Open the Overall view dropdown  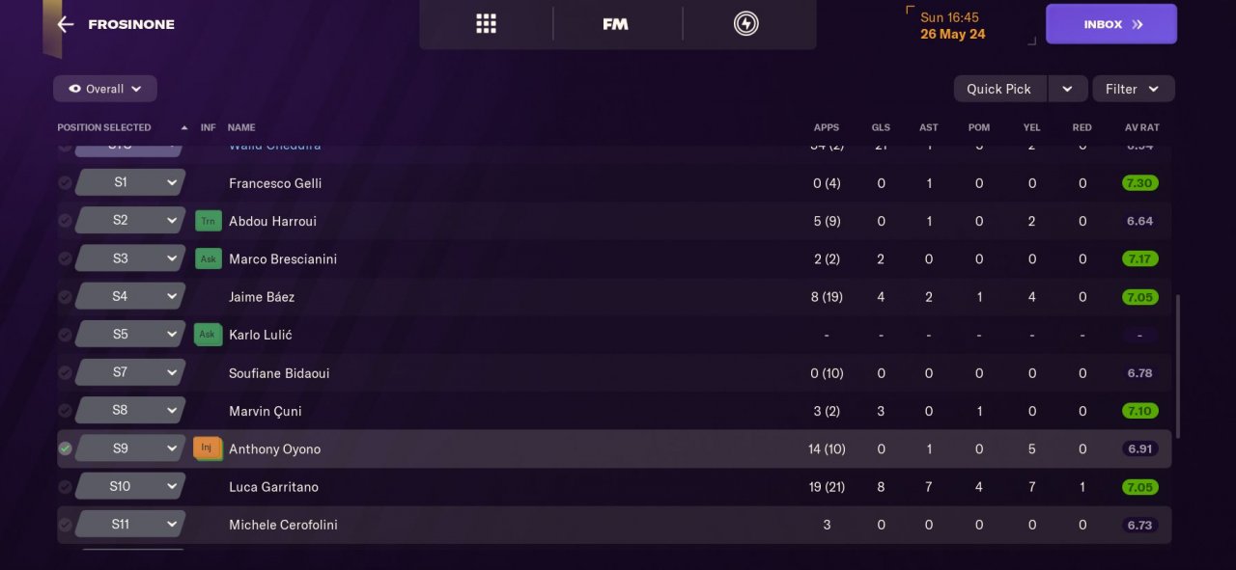[x=105, y=89]
